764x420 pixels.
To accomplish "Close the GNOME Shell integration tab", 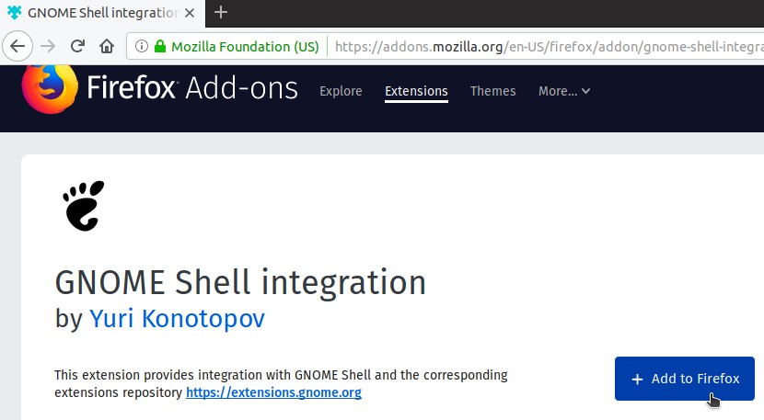I will point(190,13).
